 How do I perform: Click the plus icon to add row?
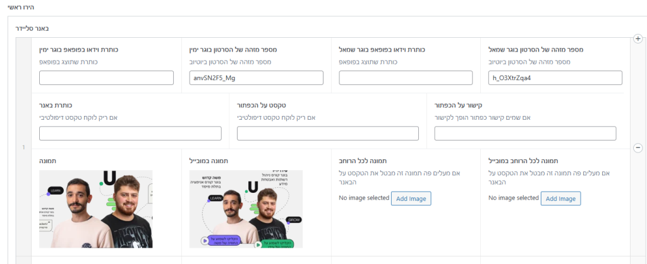[638, 39]
